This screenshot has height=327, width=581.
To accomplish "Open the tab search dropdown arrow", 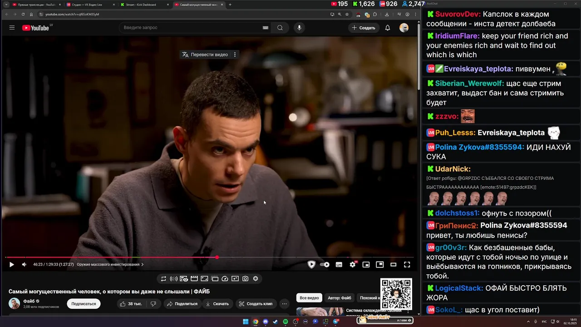I will pyautogui.click(x=6, y=5).
